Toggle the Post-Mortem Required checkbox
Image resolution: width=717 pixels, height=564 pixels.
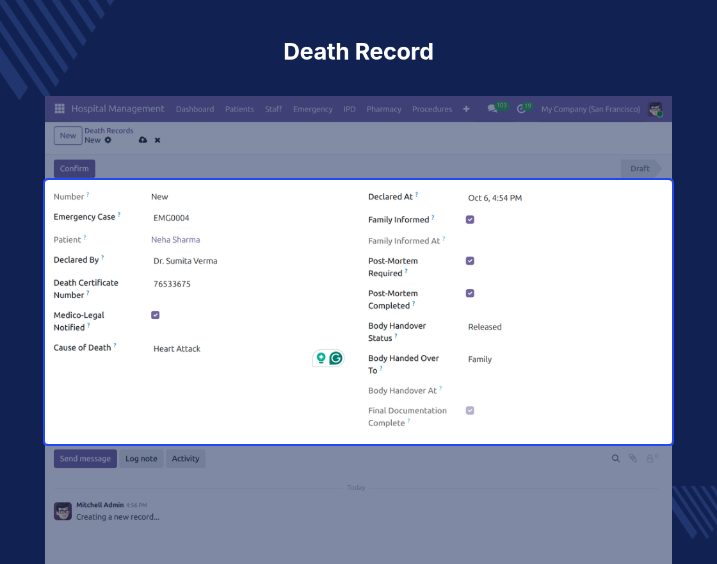pyautogui.click(x=470, y=260)
